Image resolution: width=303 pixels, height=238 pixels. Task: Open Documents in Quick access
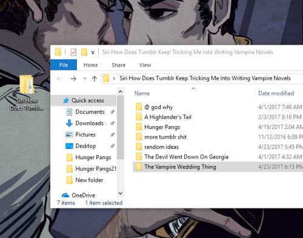[90, 112]
